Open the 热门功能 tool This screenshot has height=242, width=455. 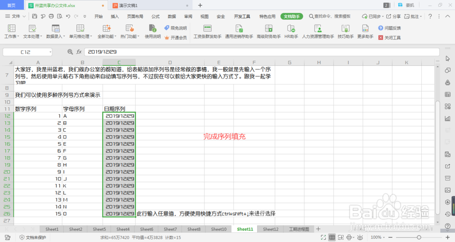tap(130, 31)
